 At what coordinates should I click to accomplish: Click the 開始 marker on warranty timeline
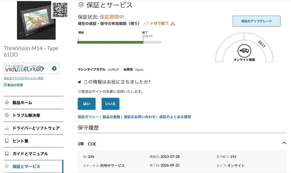[x=81, y=32]
